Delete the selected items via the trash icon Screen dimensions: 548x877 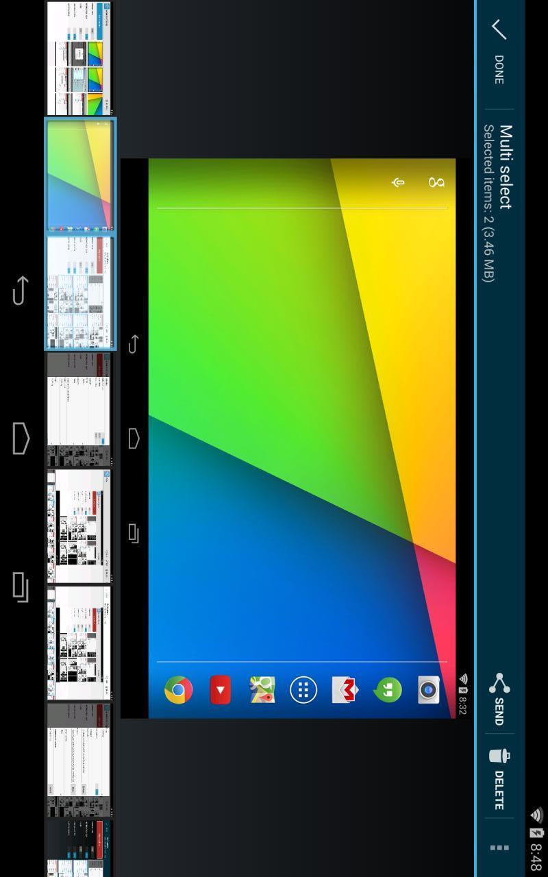499,779
